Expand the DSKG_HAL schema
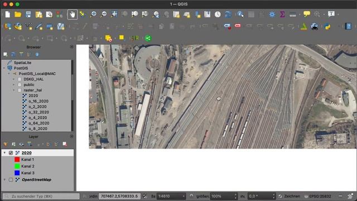Image resolution: width=357 pixels, height=201 pixels. click(x=13, y=79)
